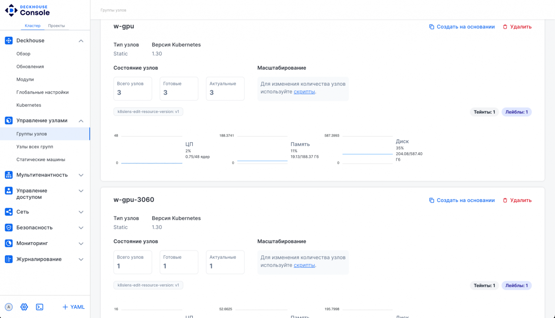
Task: Click the Deckhouse Console logo
Action: [x=27, y=10]
